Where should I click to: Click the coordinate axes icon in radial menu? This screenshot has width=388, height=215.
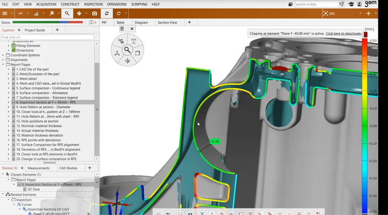pos(117,53)
